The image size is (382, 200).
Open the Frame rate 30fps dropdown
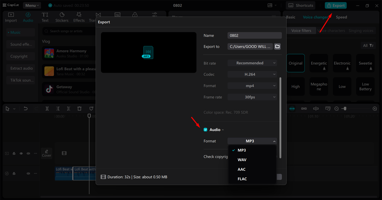click(252, 97)
